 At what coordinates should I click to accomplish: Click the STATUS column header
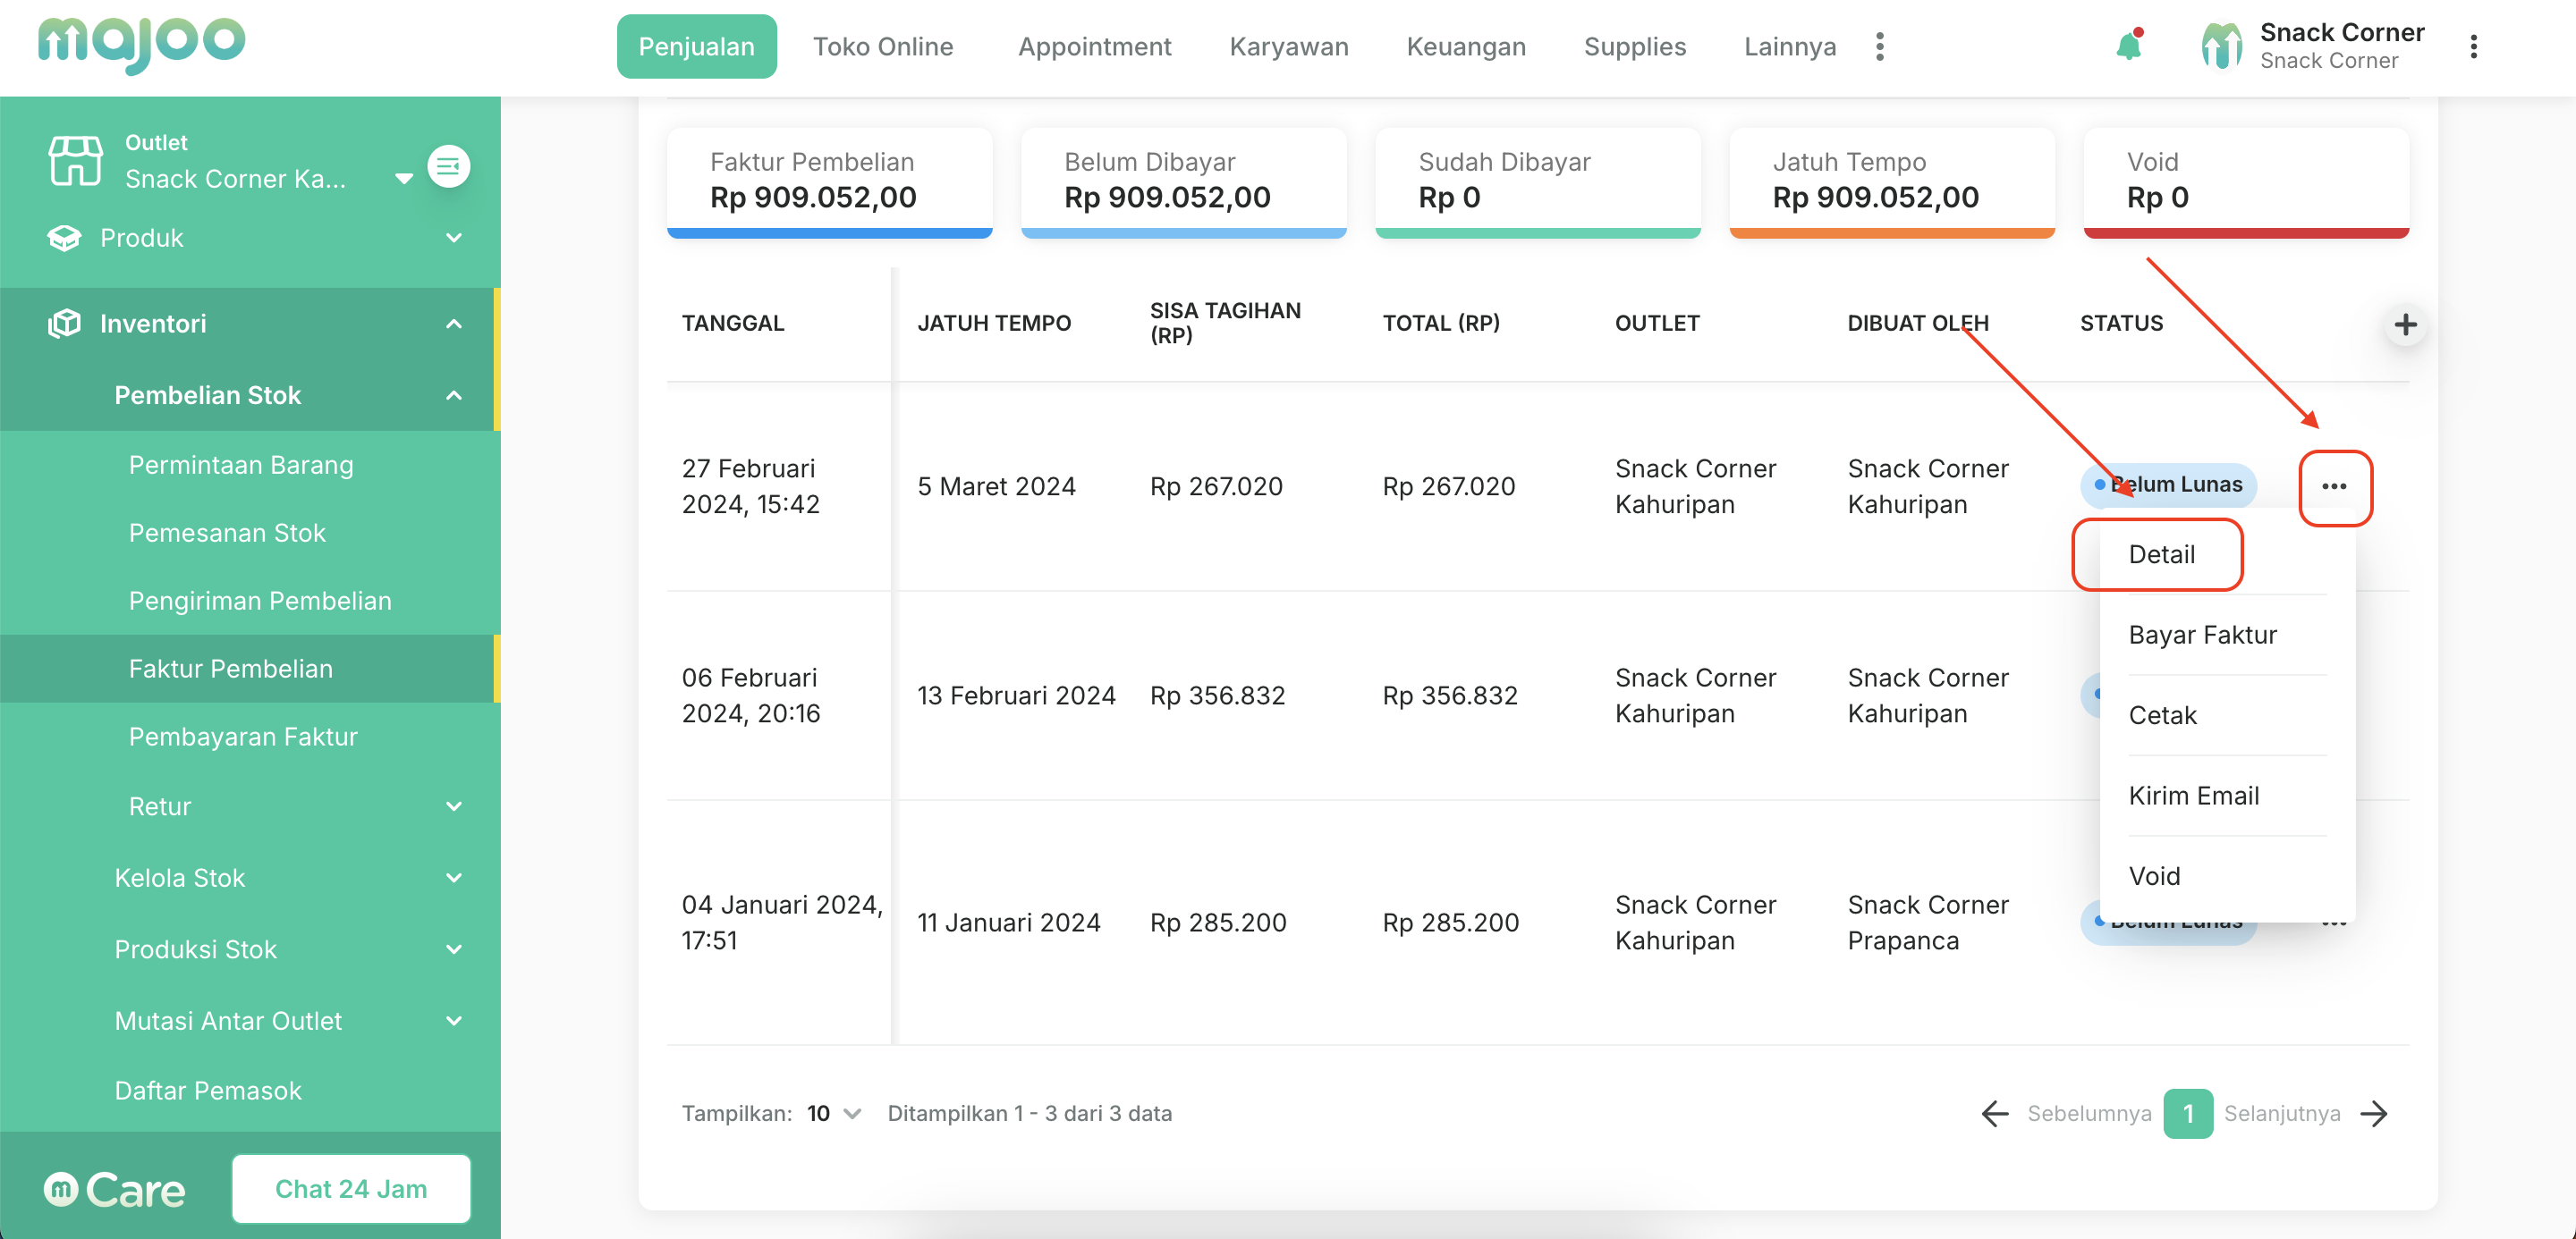click(2121, 323)
